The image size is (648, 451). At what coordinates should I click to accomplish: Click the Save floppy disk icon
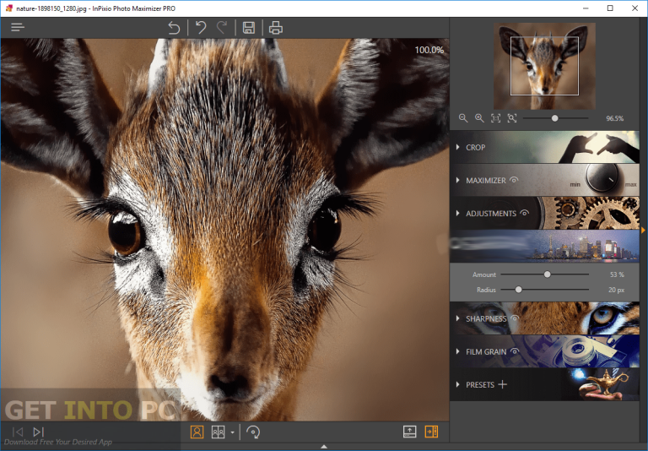pos(248,28)
